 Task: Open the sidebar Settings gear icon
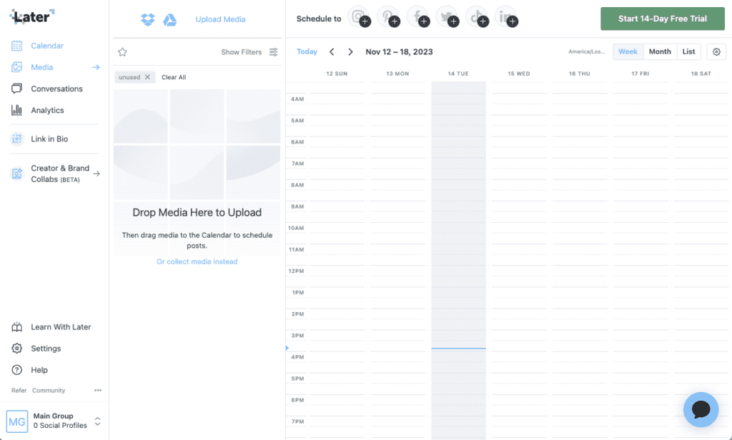click(x=17, y=349)
